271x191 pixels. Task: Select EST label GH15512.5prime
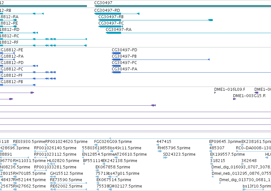tap(67, 173)
